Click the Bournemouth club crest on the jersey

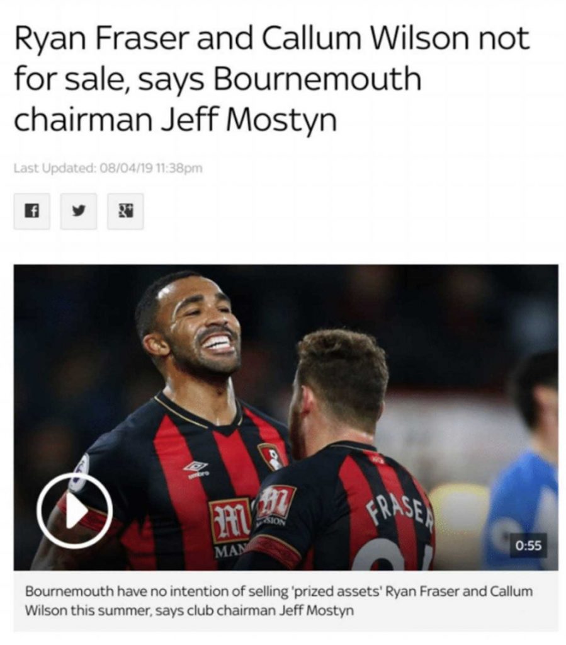coord(271,457)
